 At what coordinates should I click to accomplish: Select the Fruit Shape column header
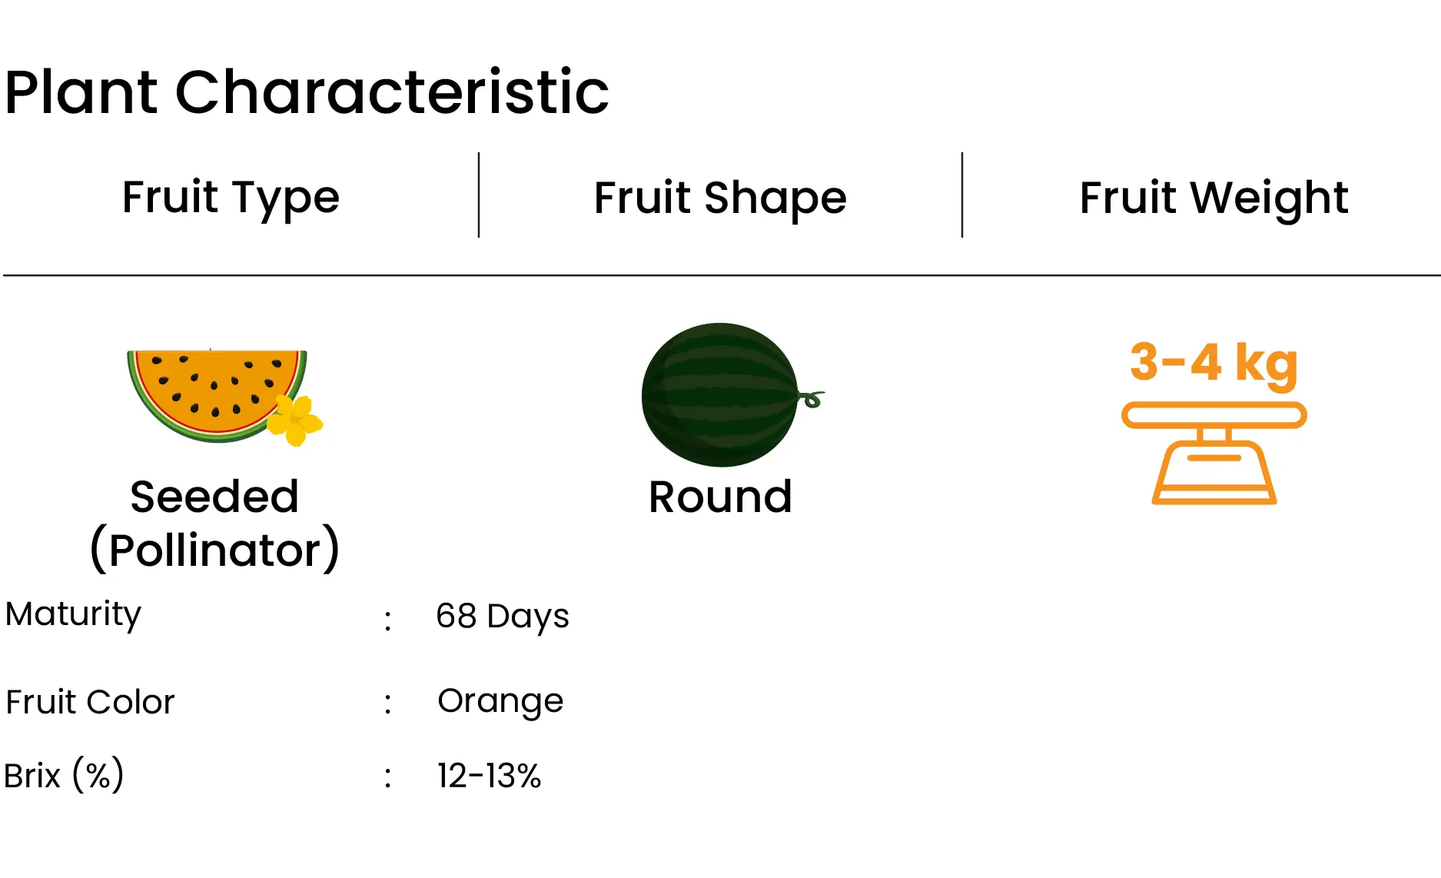click(x=720, y=198)
